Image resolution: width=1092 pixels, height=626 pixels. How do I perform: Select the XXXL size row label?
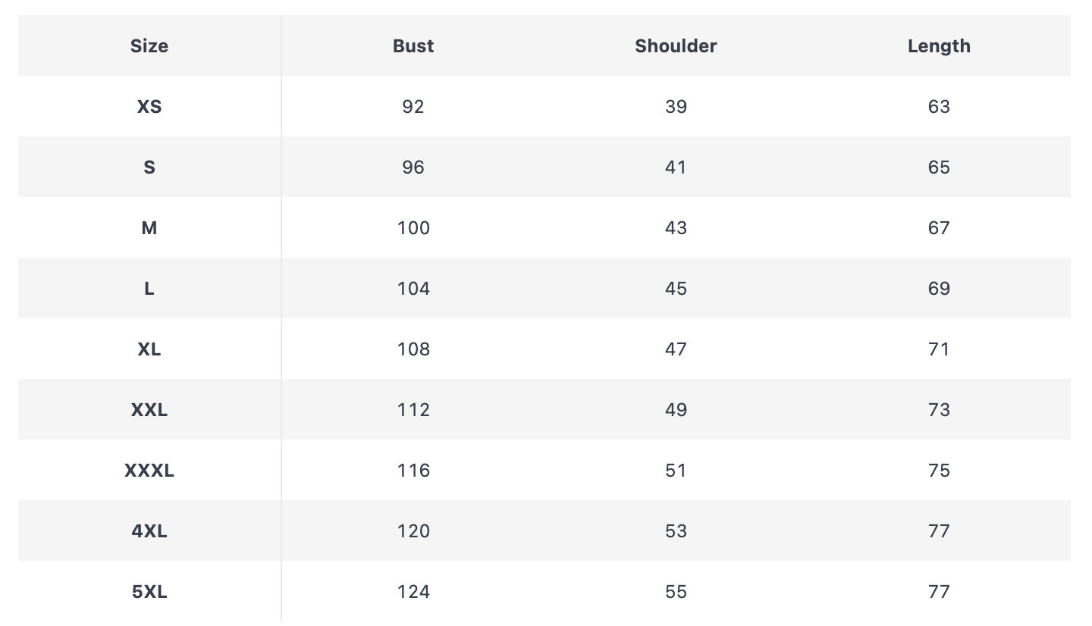(149, 471)
